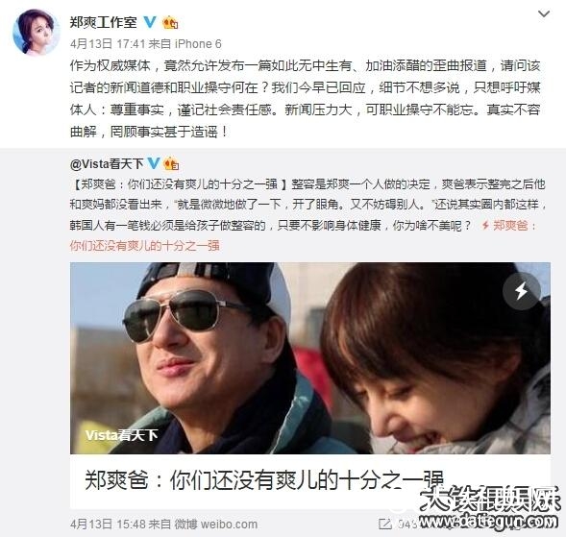566x537 pixels.
Task: Click the 微博 weibo.com source link
Action: coord(216,524)
